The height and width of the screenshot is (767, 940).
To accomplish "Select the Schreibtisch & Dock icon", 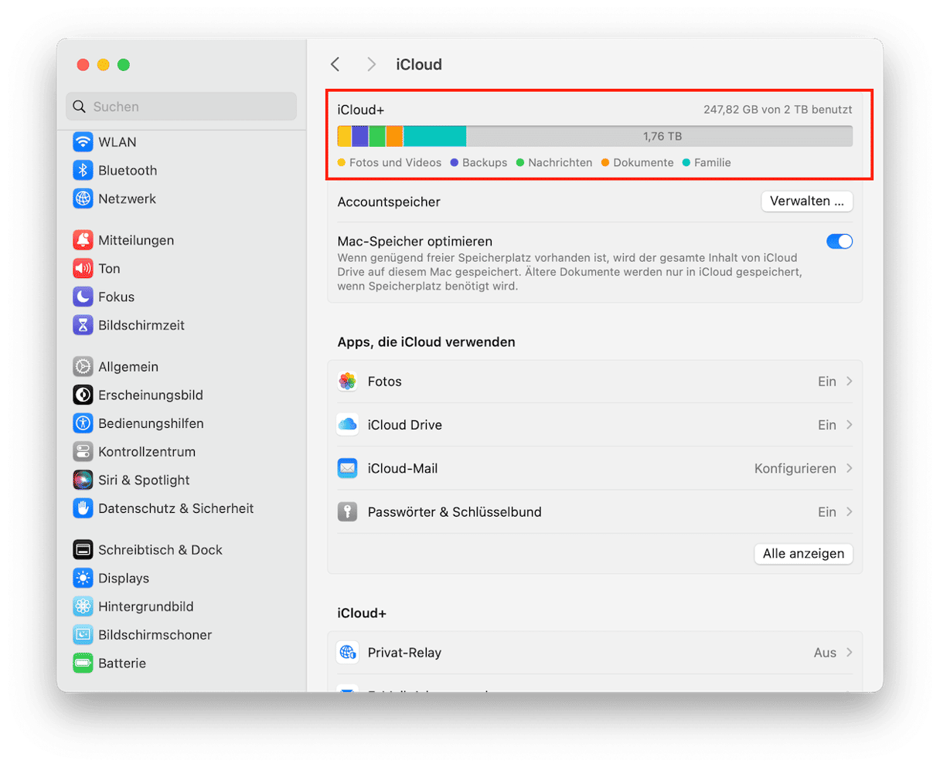I will coord(83,550).
